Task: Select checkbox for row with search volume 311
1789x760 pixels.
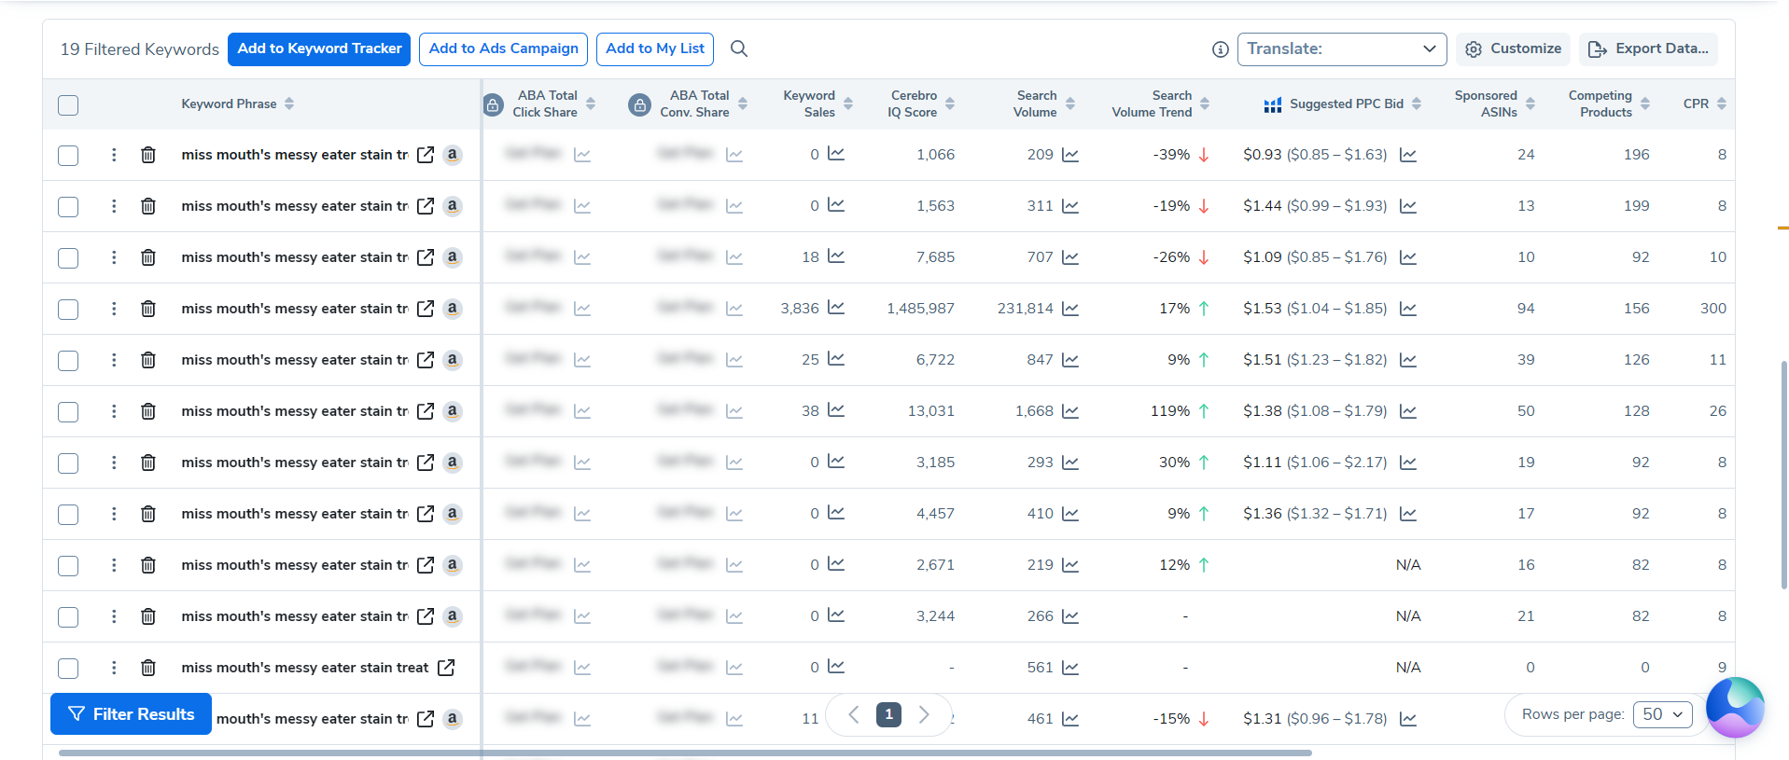Action: coord(68,207)
